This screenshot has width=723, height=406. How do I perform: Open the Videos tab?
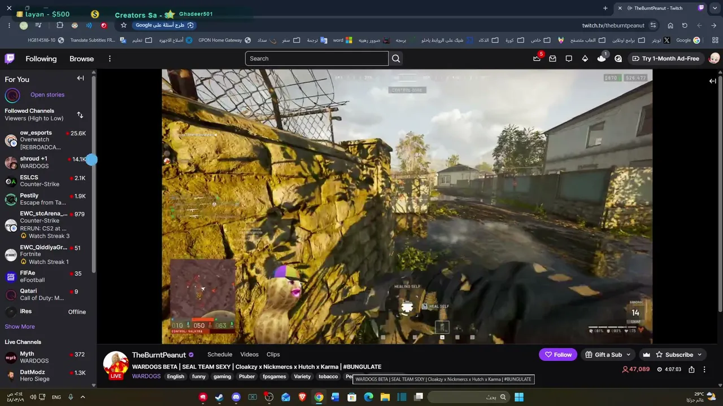click(x=249, y=355)
